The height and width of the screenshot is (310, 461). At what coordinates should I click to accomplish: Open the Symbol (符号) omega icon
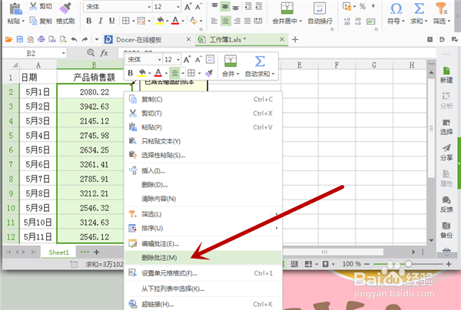[396, 8]
